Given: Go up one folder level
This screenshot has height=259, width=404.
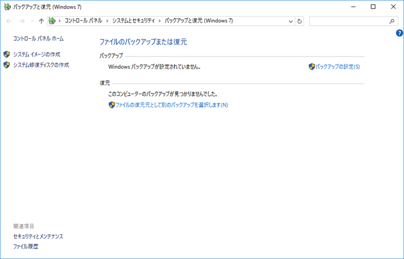Looking at the screenshot, I should coord(41,21).
